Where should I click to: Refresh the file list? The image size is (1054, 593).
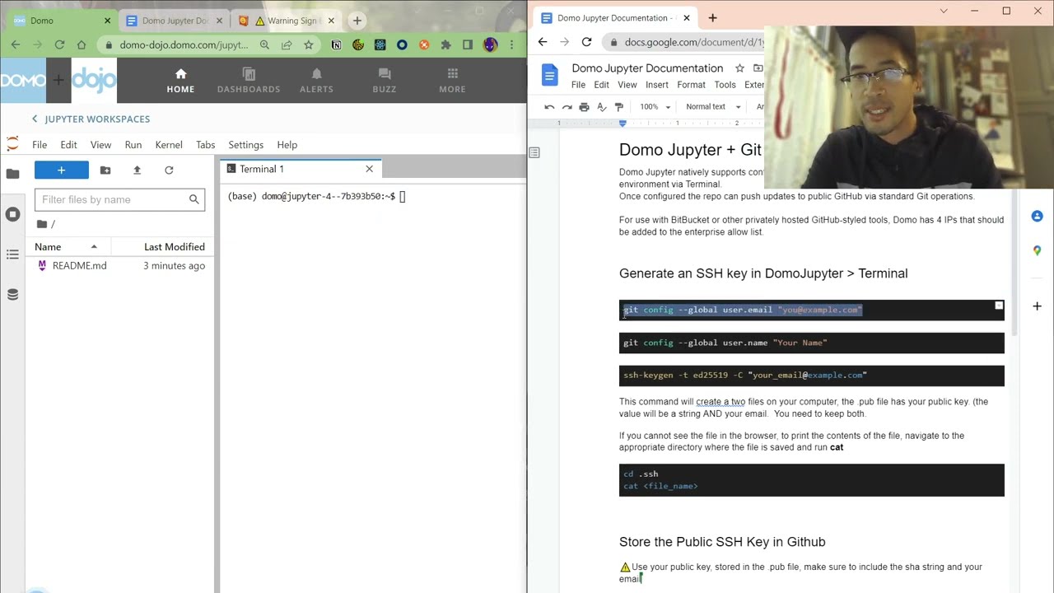click(x=169, y=170)
